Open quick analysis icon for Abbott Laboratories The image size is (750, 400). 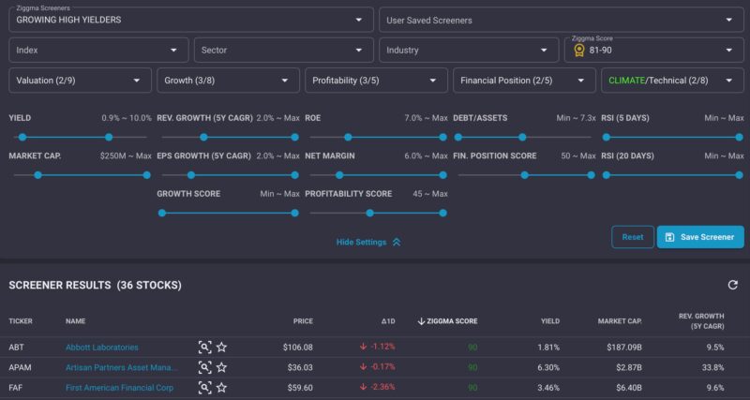tap(204, 347)
